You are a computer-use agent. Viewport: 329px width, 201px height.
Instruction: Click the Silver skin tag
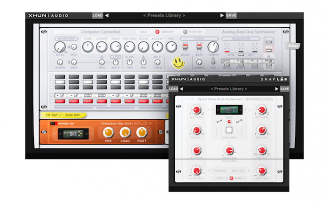[293, 46]
